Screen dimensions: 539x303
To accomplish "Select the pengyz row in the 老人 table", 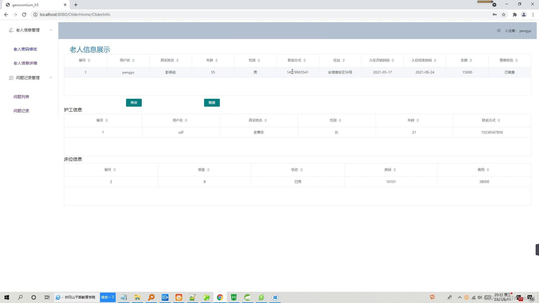I will [x=128, y=72].
